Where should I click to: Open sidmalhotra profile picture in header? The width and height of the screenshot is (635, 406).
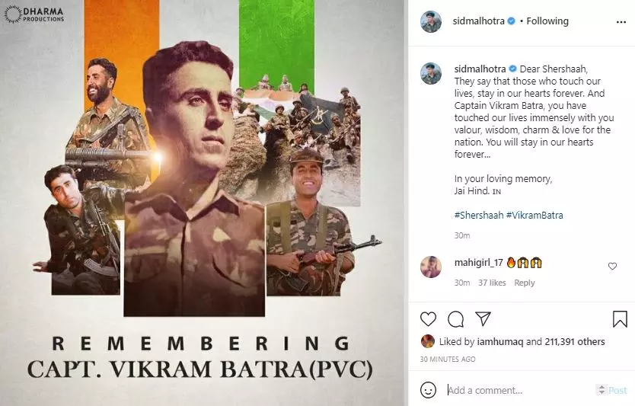pos(431,22)
